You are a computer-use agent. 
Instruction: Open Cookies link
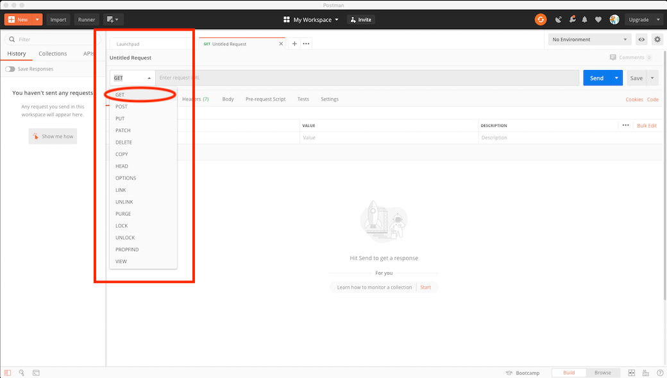(634, 99)
